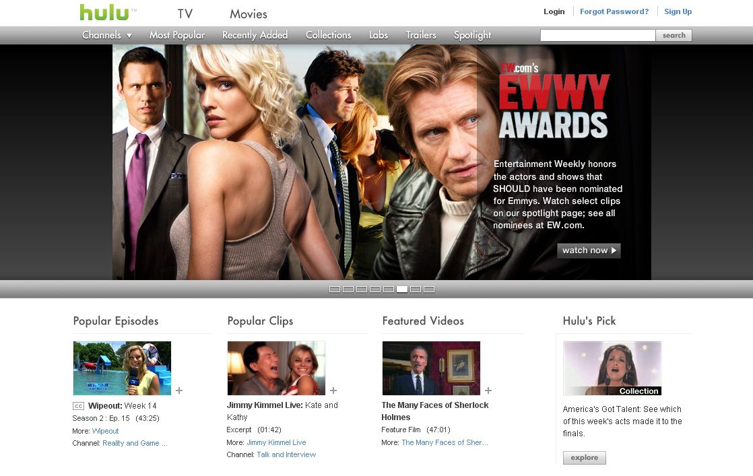Browse Collections
This screenshot has height=476, width=753.
(x=329, y=35)
